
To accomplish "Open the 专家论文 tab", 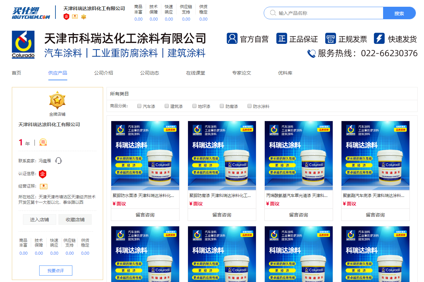I will pyautogui.click(x=242, y=73).
